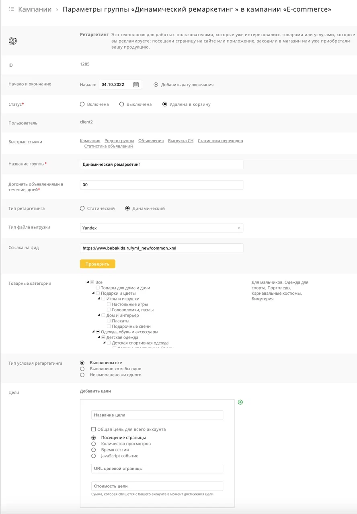
Task: Edit the Название группы field
Action: tap(162, 164)
